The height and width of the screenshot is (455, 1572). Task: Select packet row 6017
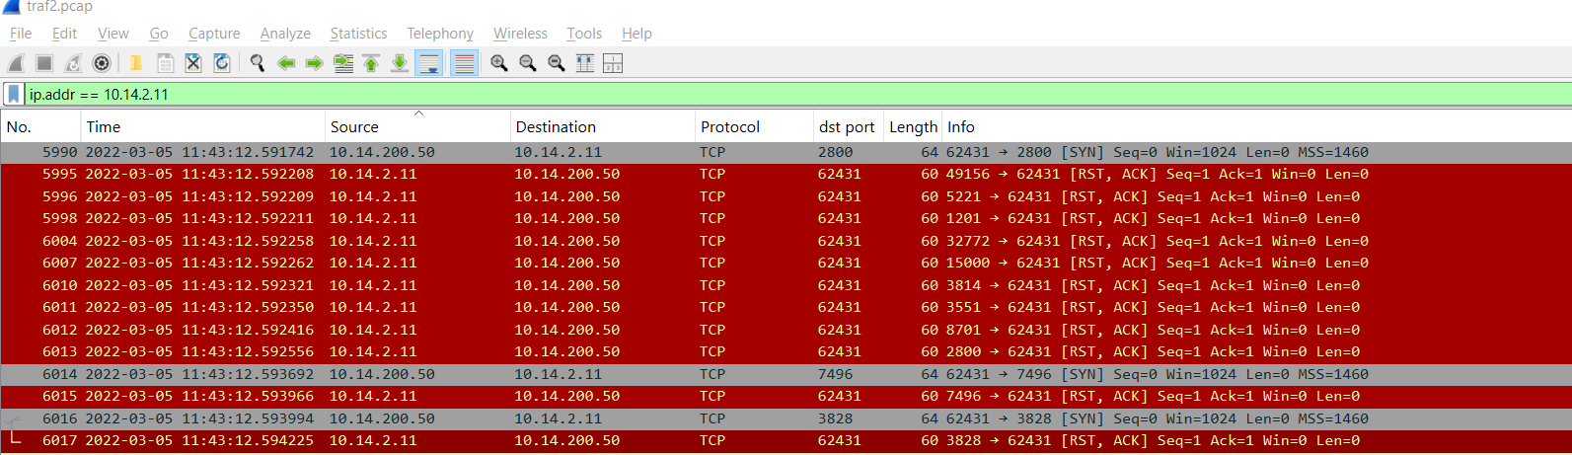(786, 440)
